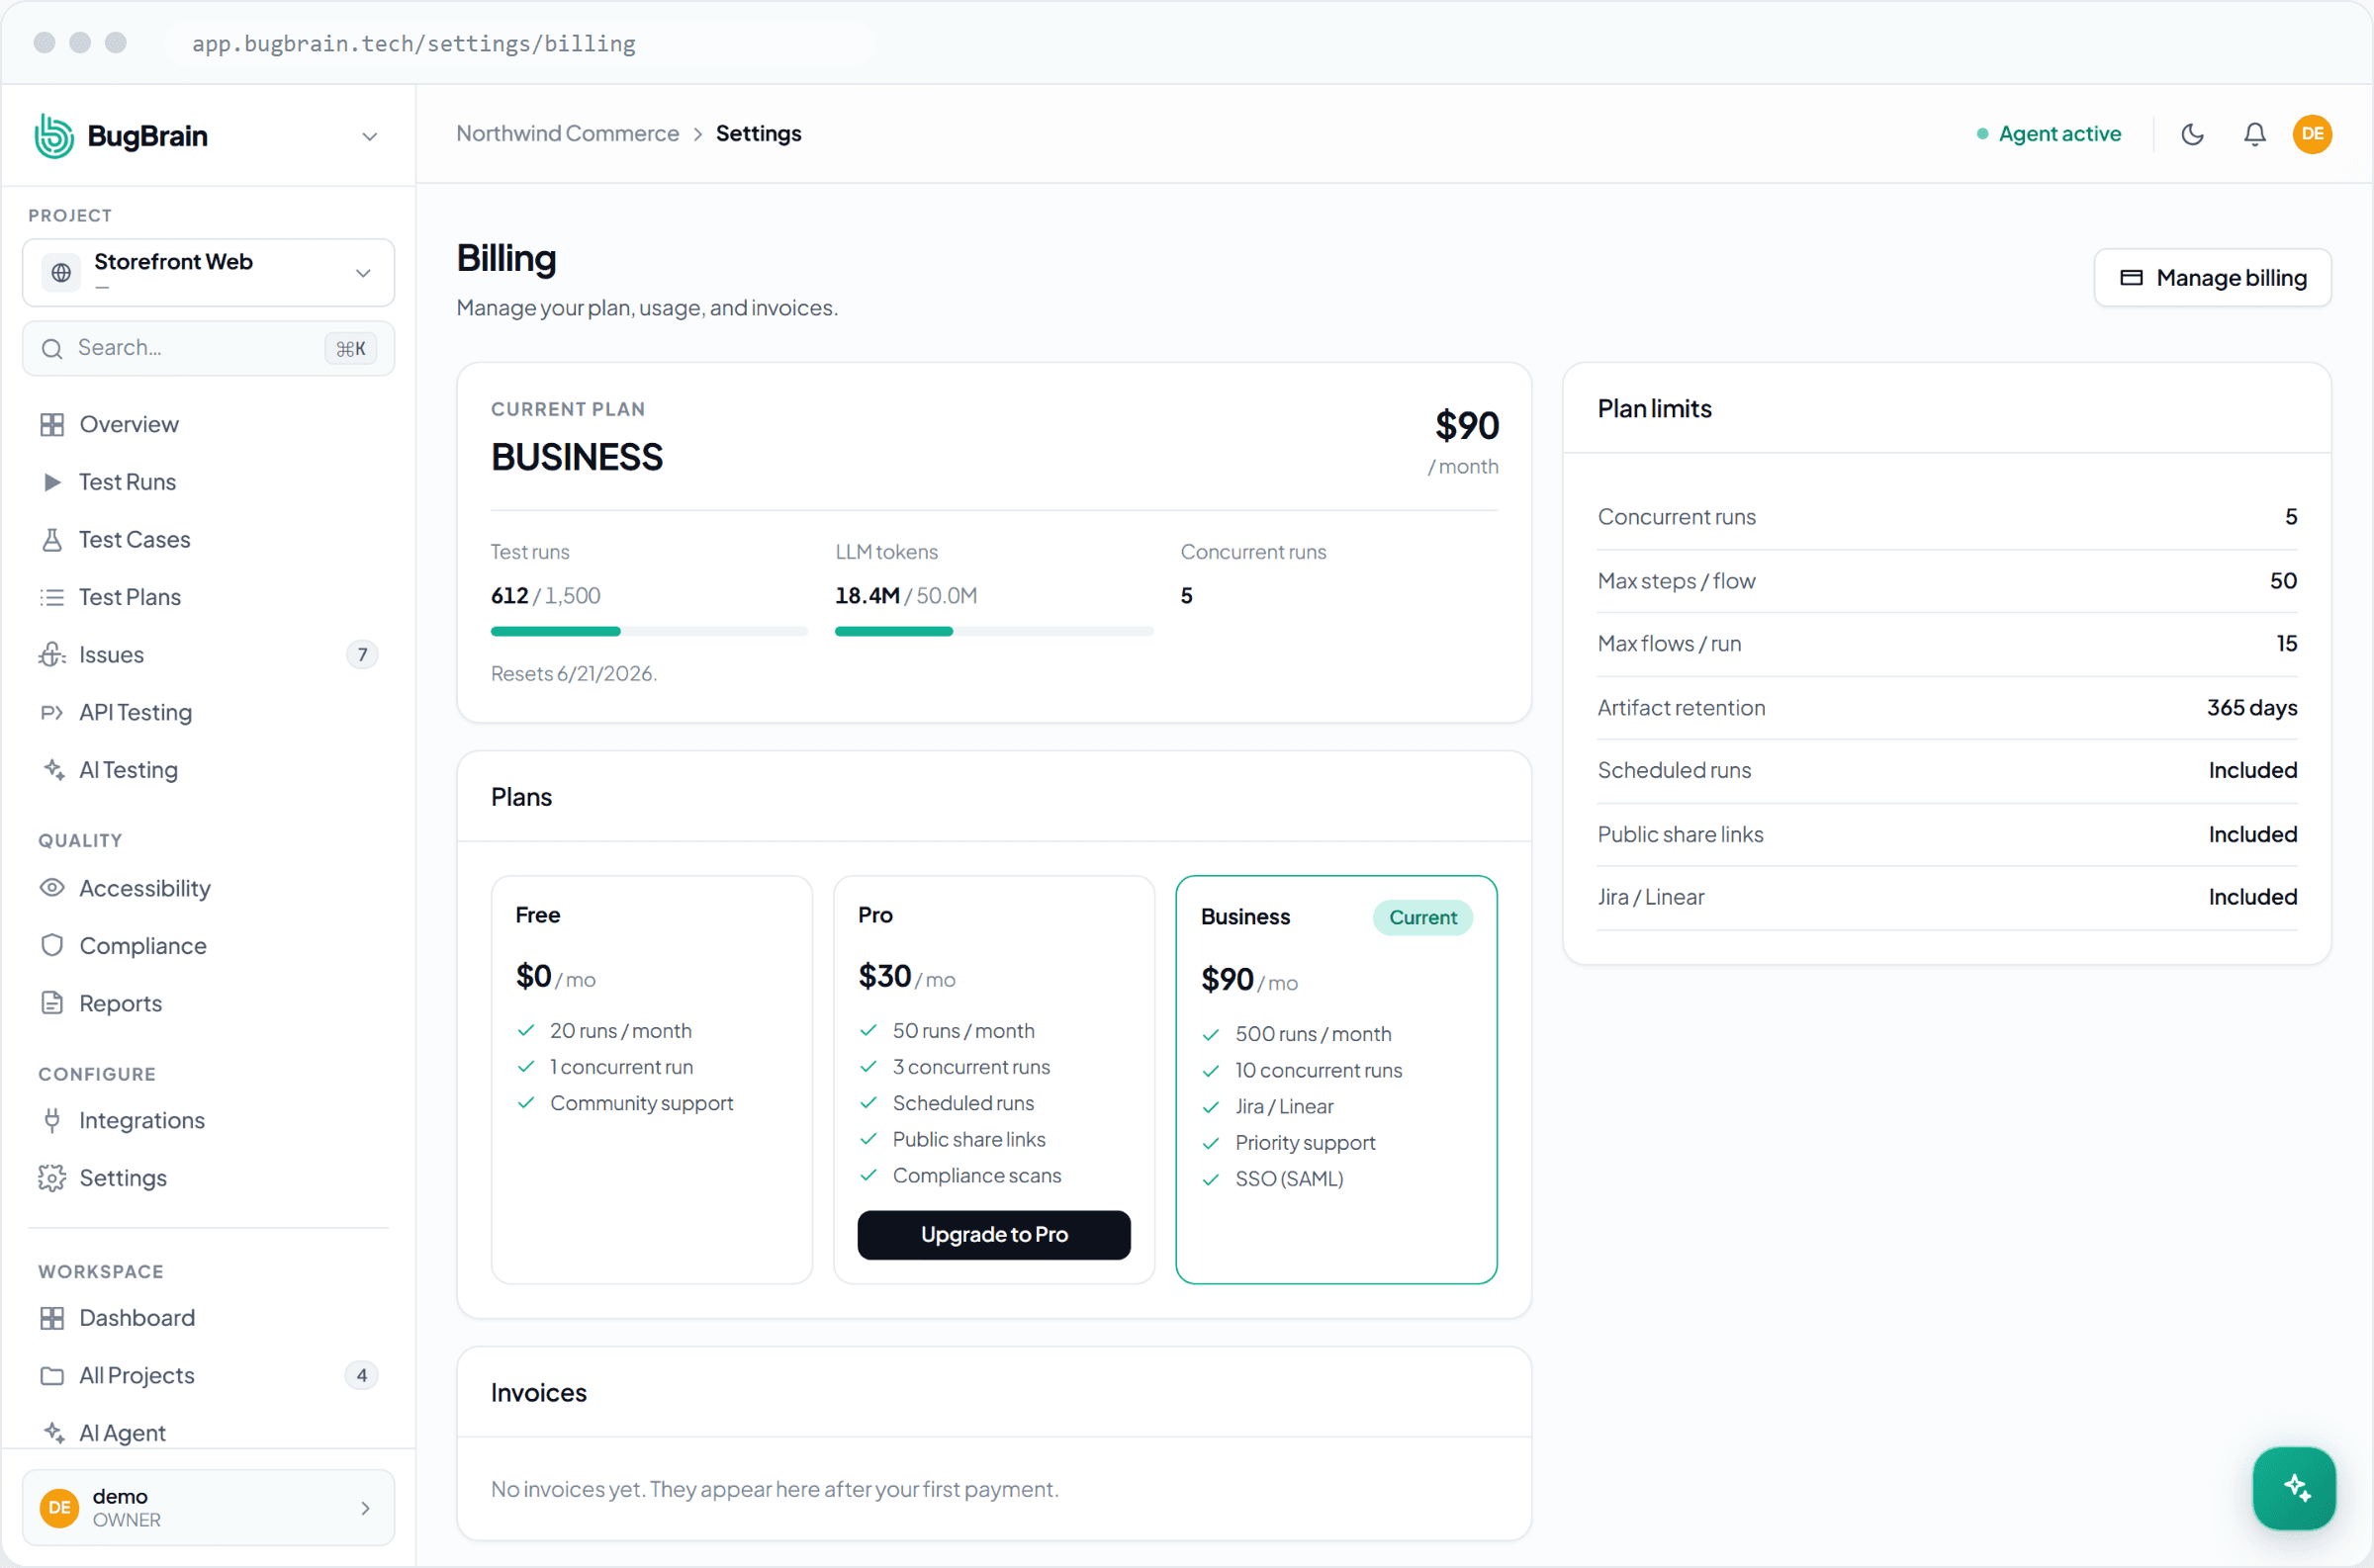This screenshot has height=1568, width=2374.
Task: Select the AI Agent menu label
Action: 122,1432
